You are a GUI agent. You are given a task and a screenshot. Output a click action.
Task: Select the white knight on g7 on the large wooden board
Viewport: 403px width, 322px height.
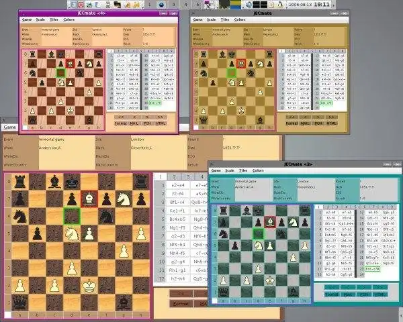[124, 199]
